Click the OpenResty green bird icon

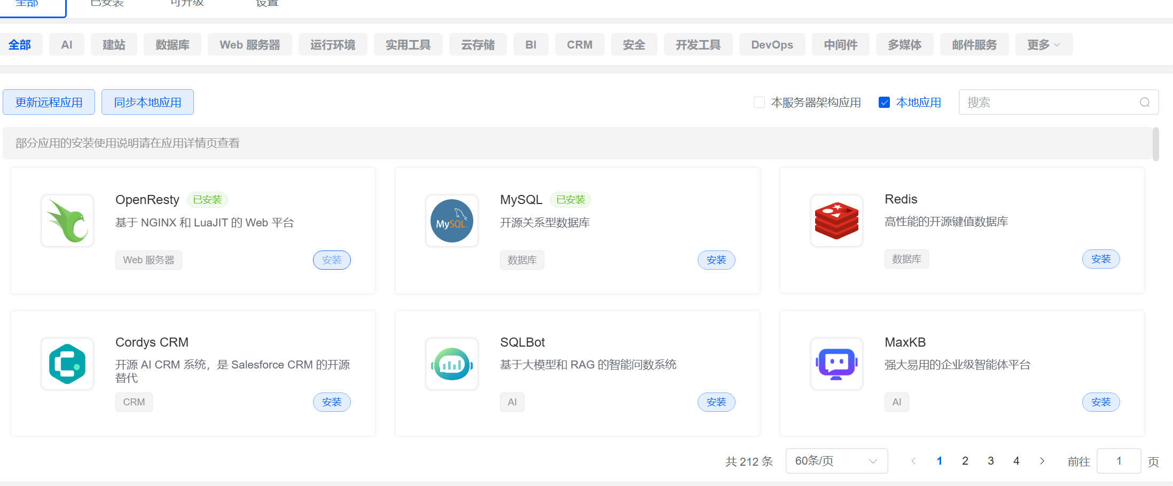(67, 221)
